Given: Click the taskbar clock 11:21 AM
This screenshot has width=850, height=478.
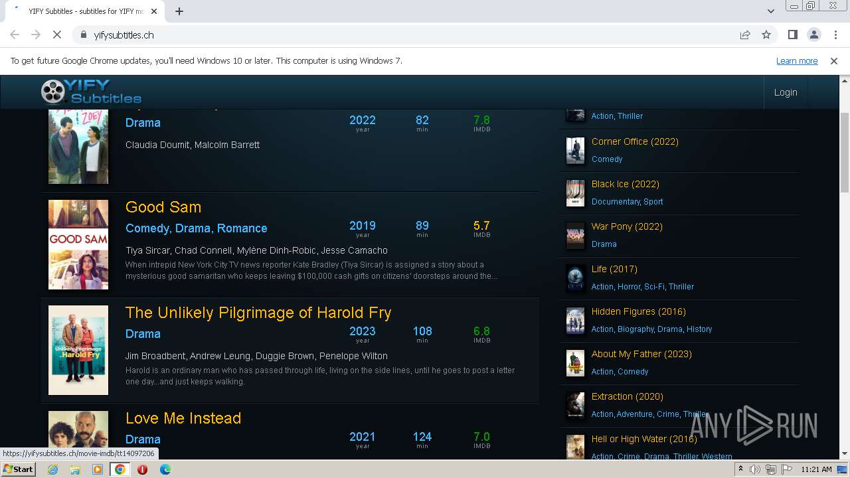Looking at the screenshot, I should [x=816, y=469].
